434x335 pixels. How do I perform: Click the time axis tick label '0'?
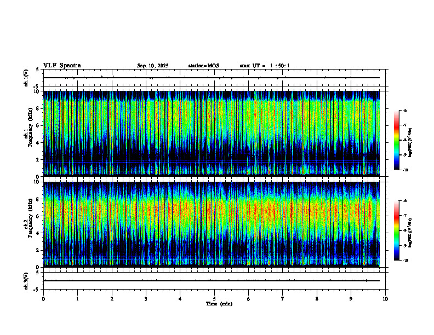point(43,299)
